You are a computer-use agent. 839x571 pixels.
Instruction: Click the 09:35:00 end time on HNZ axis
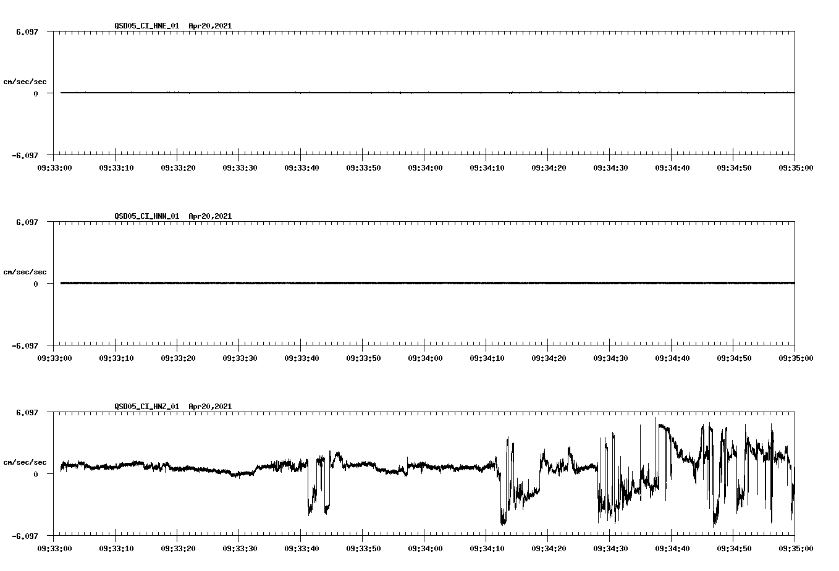(795, 547)
